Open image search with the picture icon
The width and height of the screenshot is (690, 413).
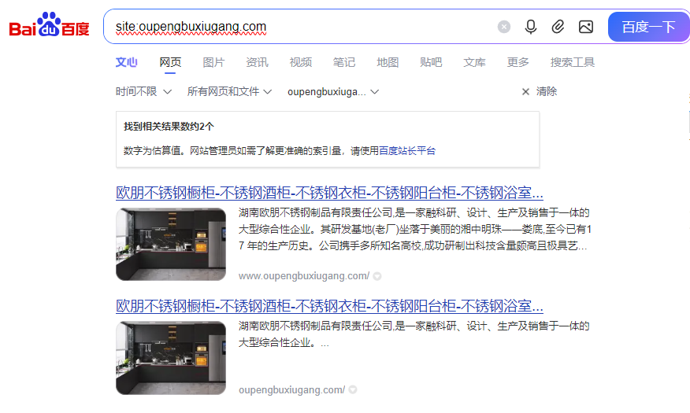586,27
